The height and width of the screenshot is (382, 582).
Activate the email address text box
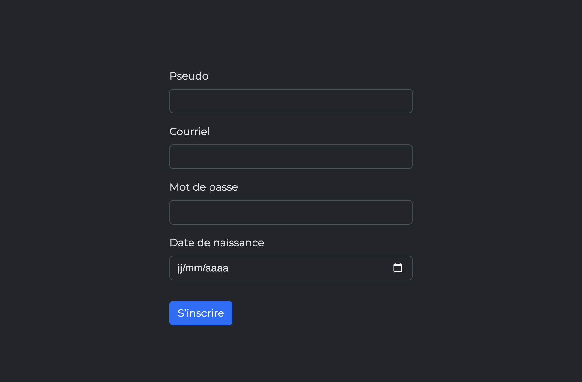pos(291,157)
